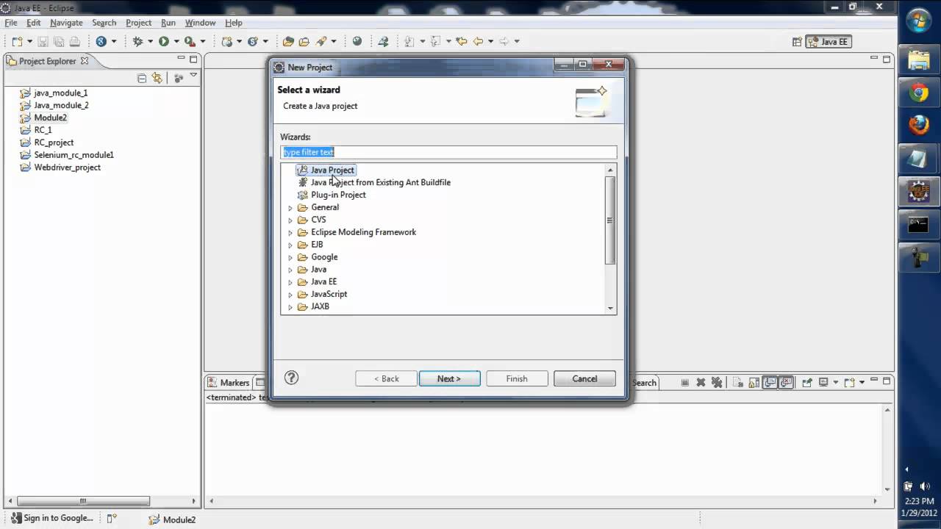Click the Firefox icon in Windows taskbar
This screenshot has width=941, height=529.
(918, 125)
